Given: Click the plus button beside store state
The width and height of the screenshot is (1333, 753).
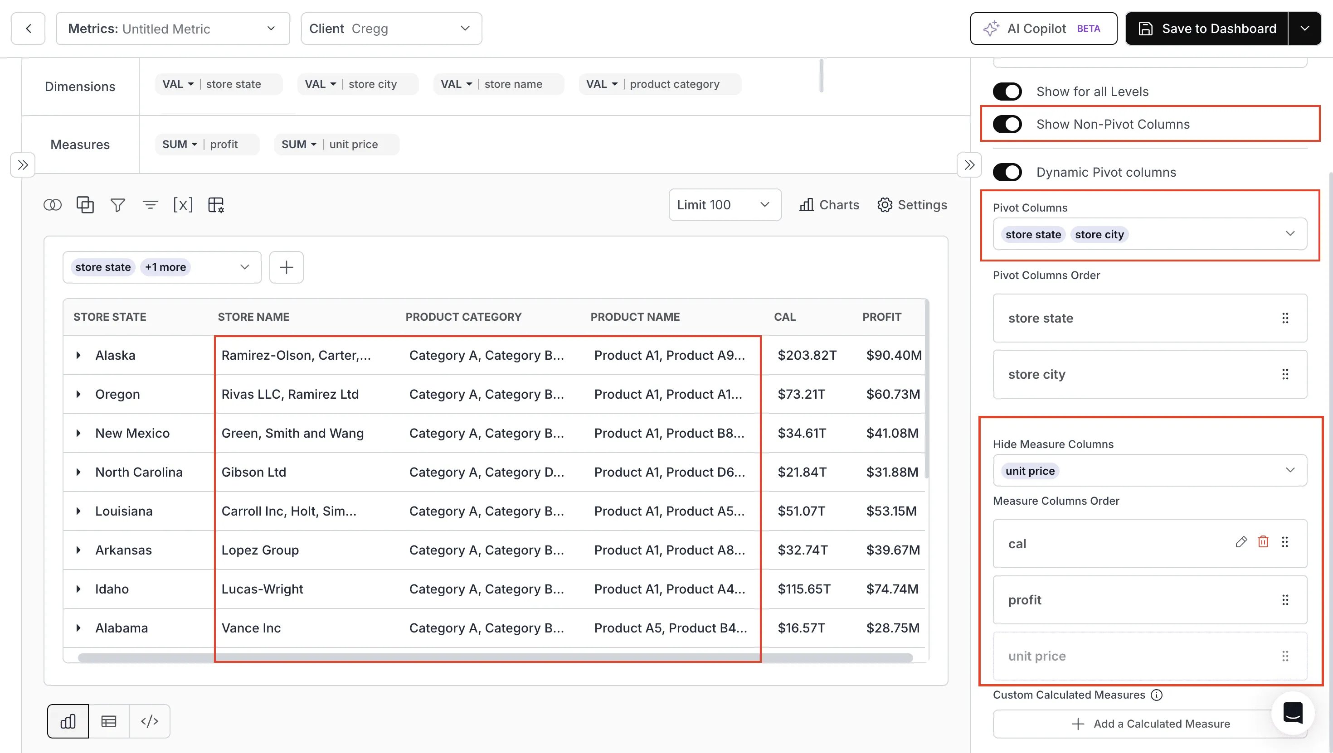Looking at the screenshot, I should pyautogui.click(x=287, y=267).
